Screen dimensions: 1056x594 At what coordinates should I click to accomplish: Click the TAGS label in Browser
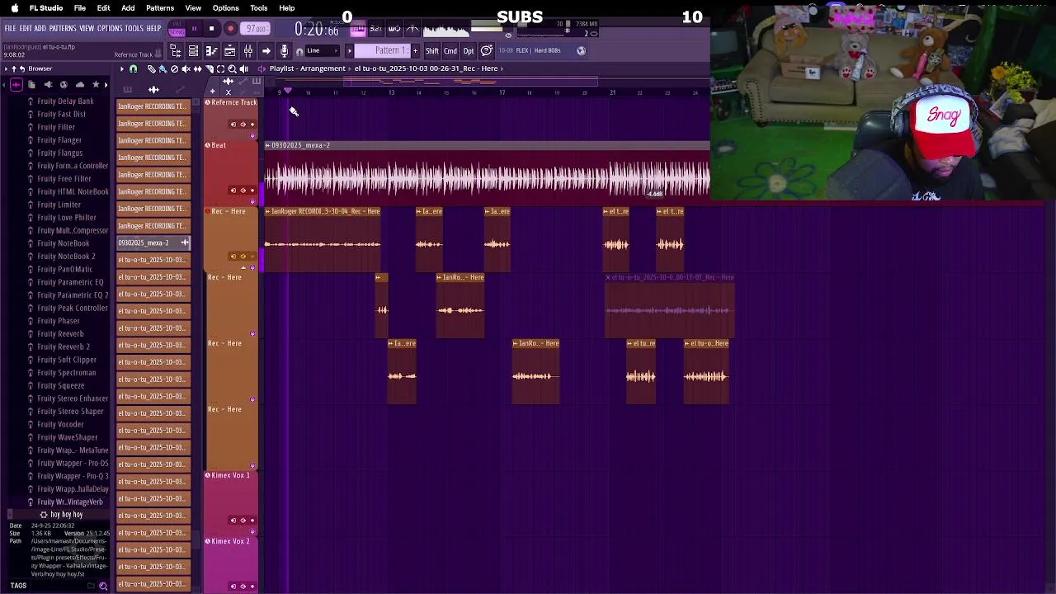click(18, 586)
